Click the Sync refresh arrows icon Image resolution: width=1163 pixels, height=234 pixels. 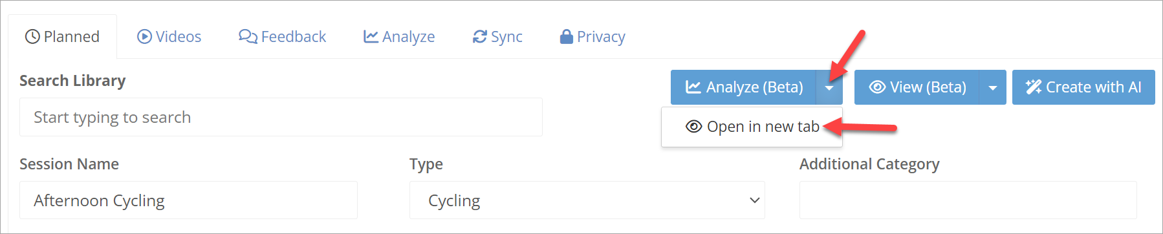pos(479,37)
